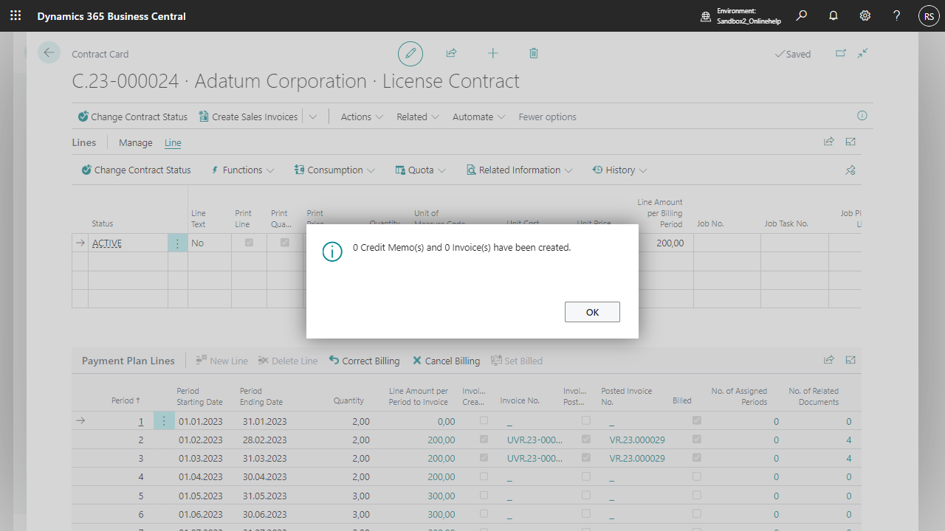Image resolution: width=945 pixels, height=531 pixels.
Task: Toggle Invoice Created checkbox for period 1
Action: pyautogui.click(x=484, y=420)
